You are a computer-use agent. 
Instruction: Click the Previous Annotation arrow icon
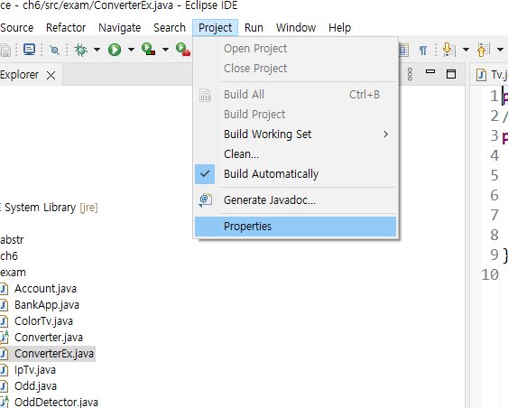(484, 50)
